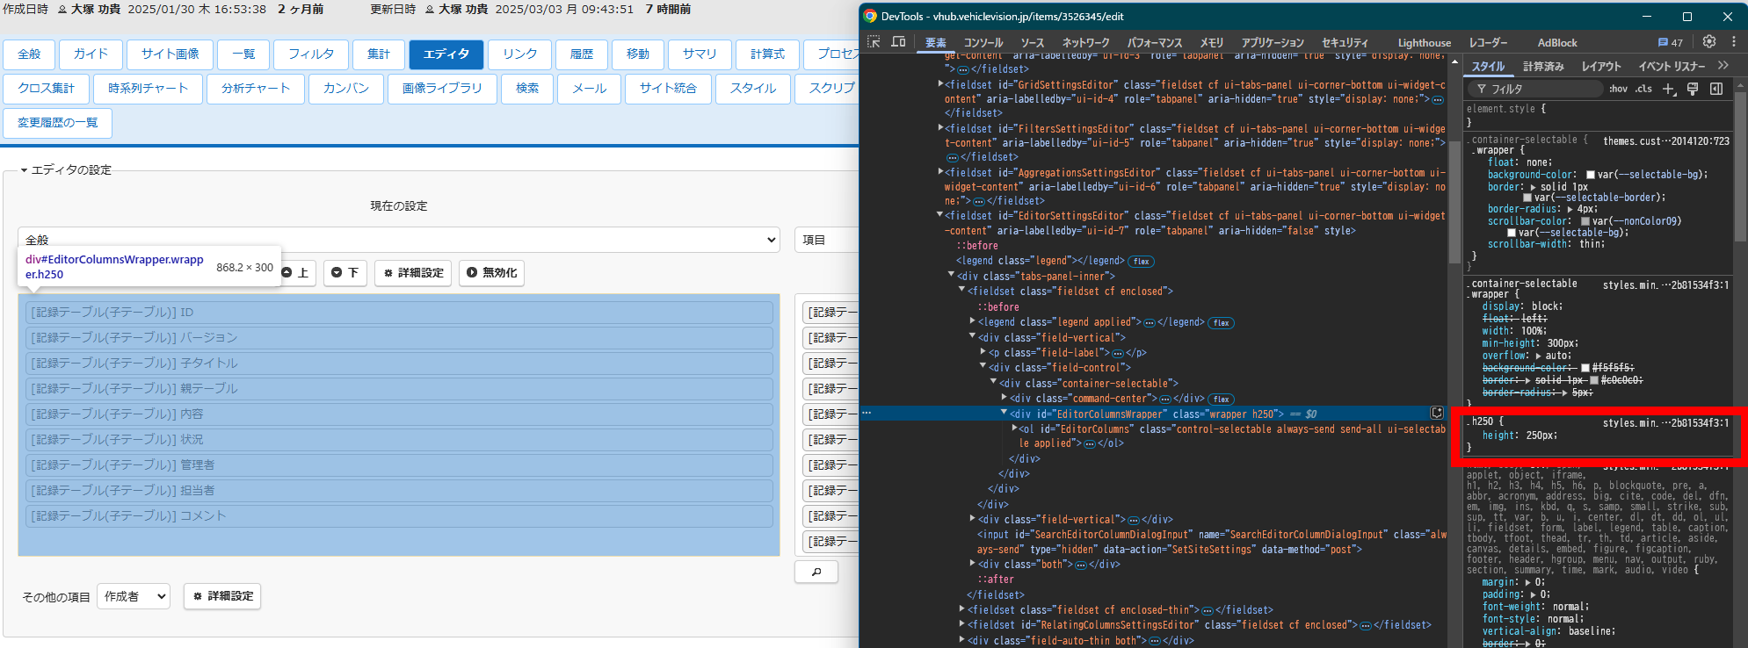Collapse the EditorSettingsEditor fieldset node
The image size is (1748, 648).
[x=940, y=215]
